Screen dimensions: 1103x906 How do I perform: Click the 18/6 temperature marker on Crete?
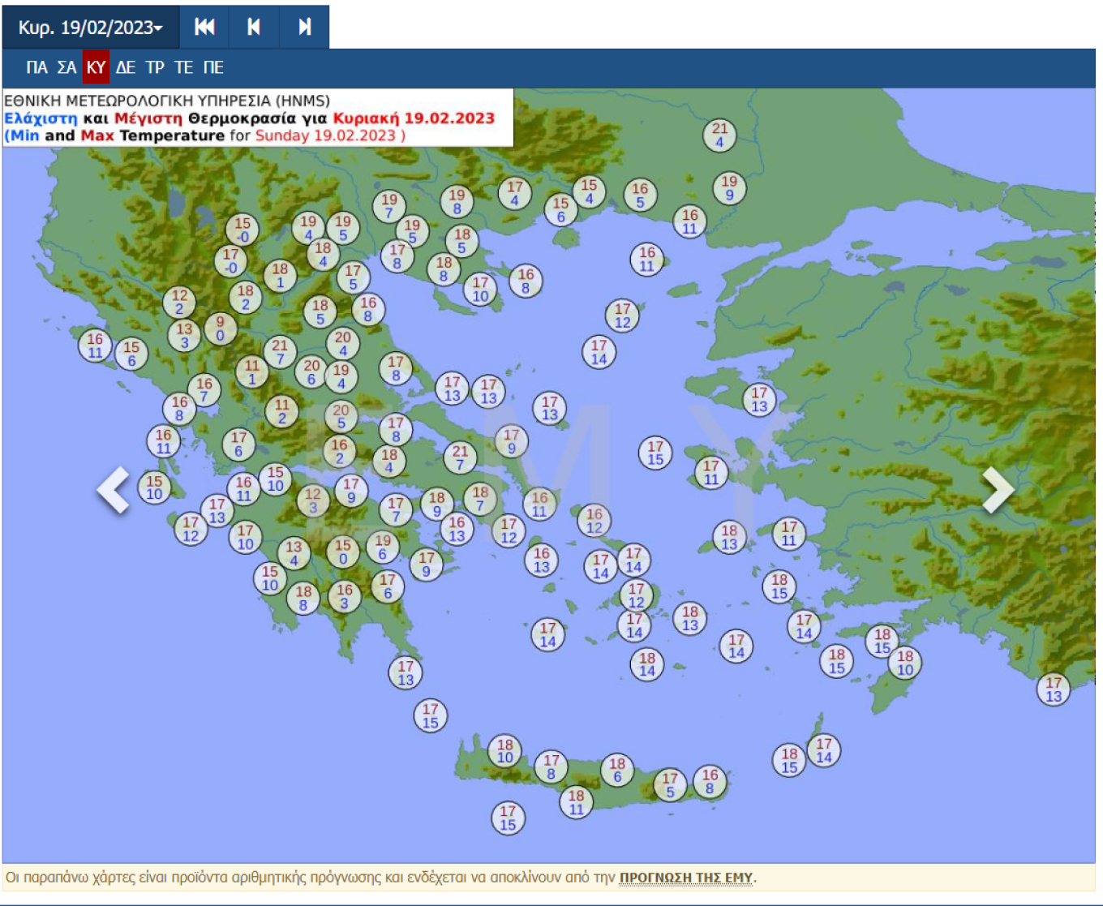[617, 770]
